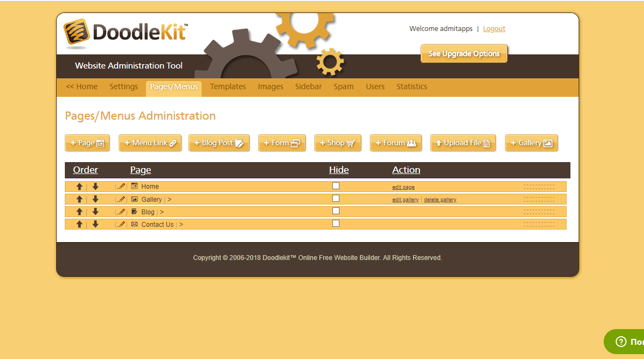The image size is (644, 359).
Task: Click the Home page type icon
Action: 135,186
